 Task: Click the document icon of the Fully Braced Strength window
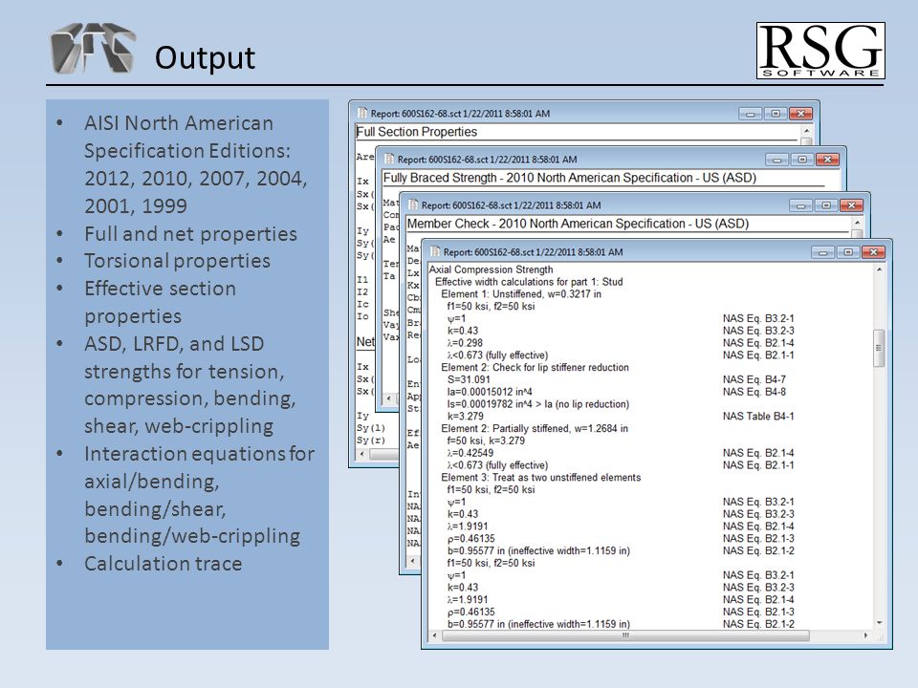coord(389,159)
